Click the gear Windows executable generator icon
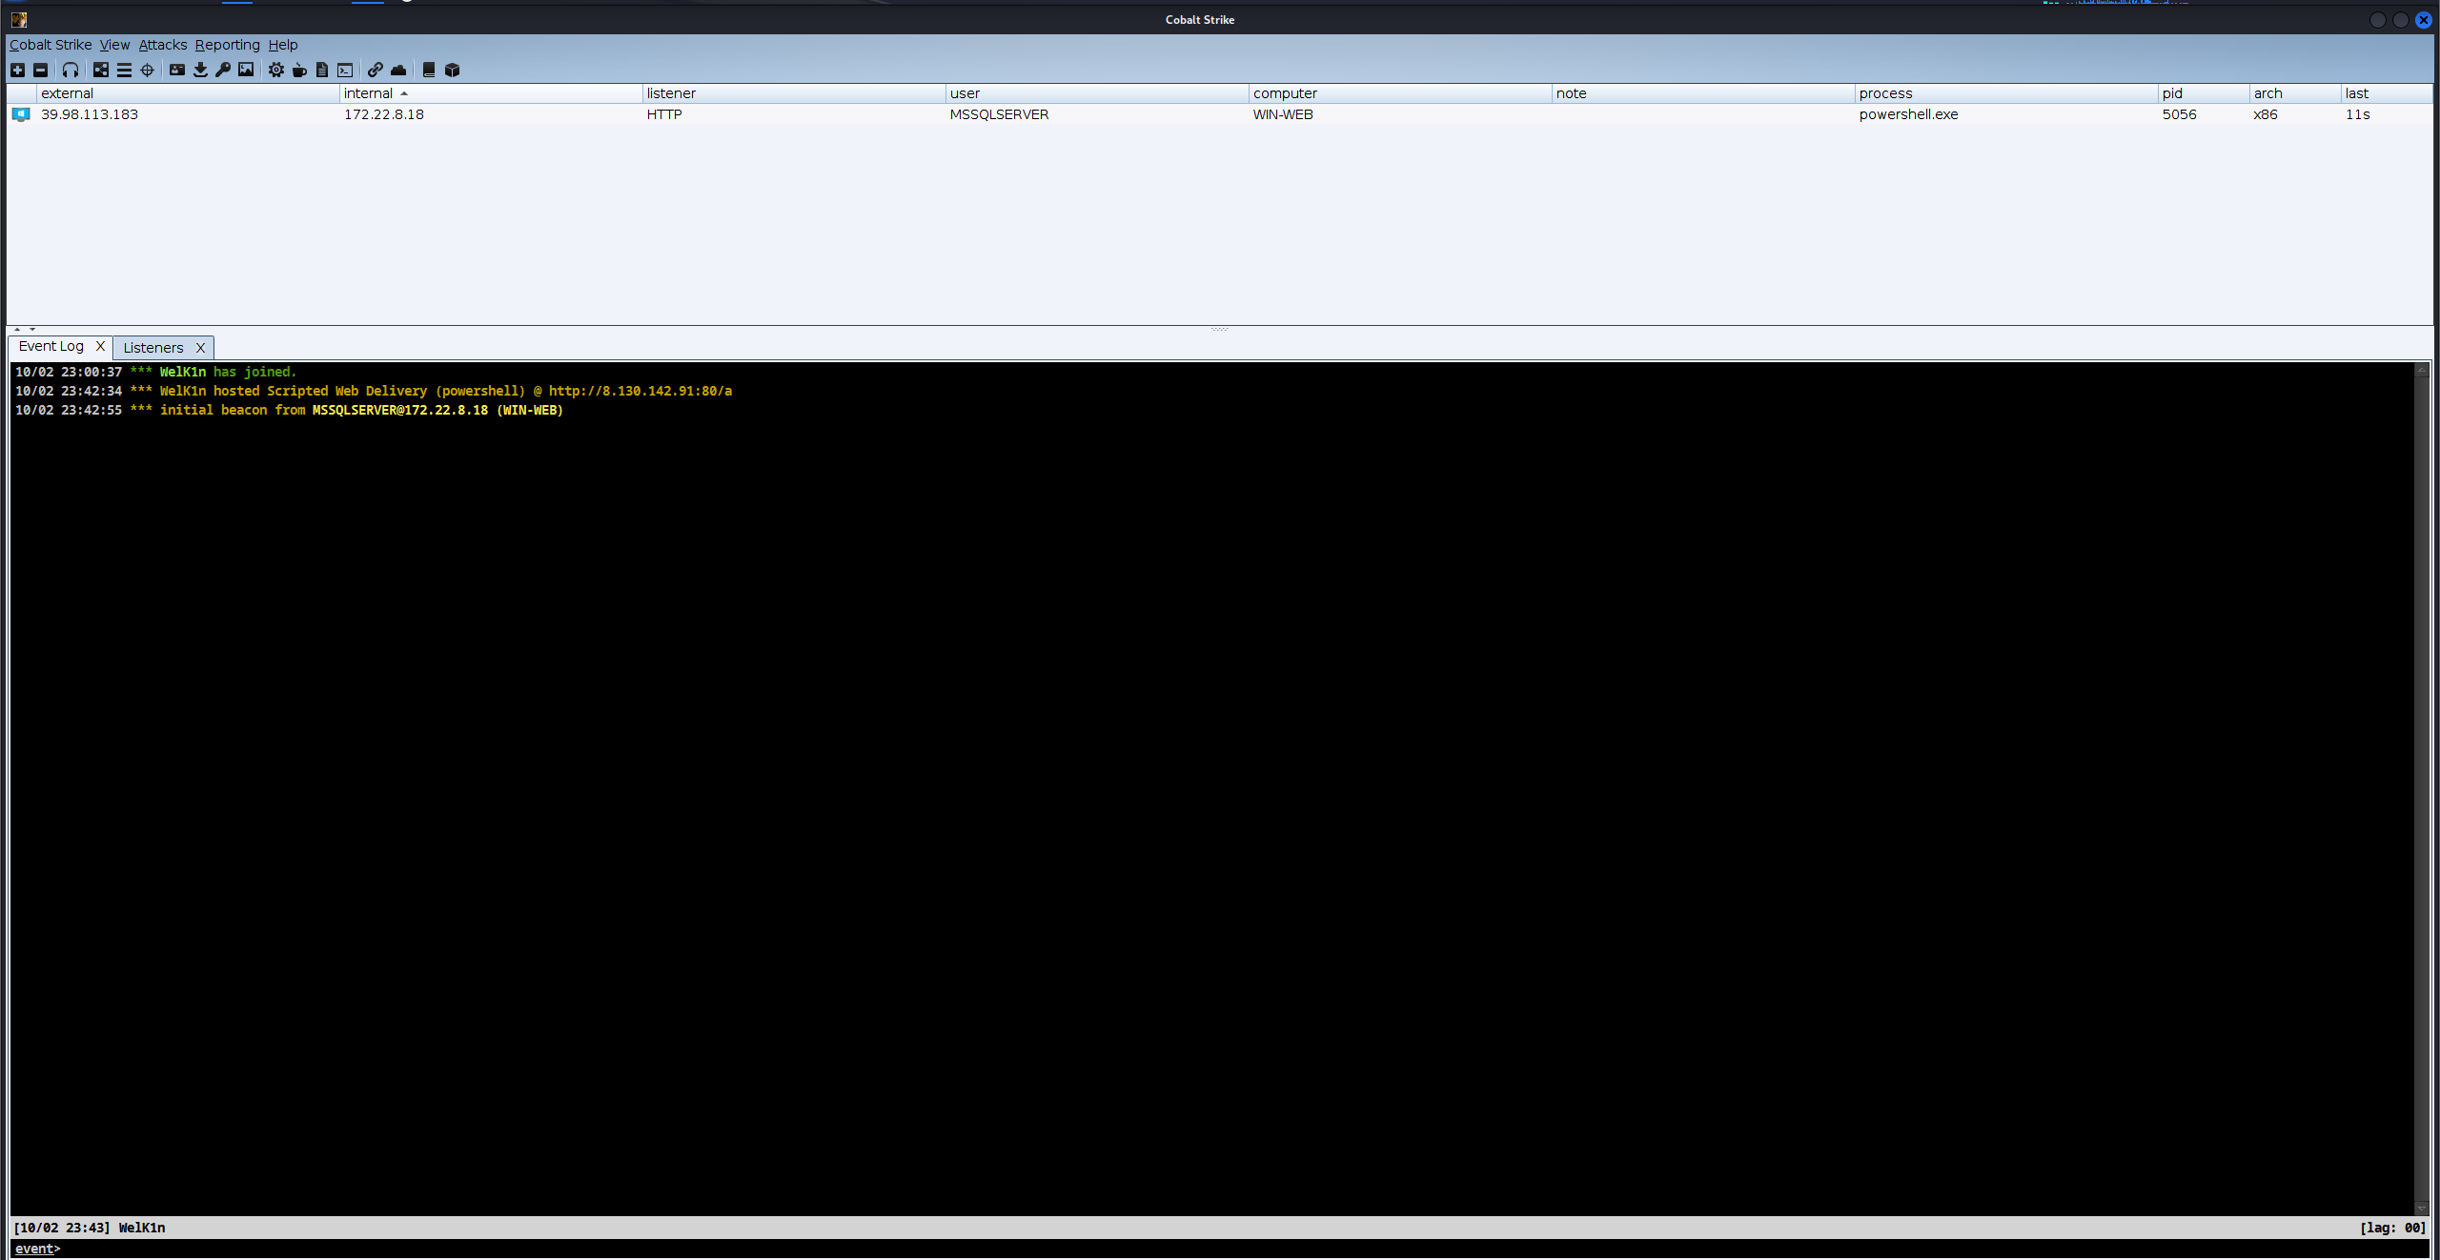This screenshot has height=1260, width=2440. tap(276, 70)
